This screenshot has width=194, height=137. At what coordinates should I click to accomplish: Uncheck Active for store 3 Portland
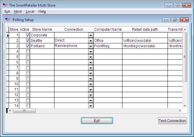tap(28, 46)
